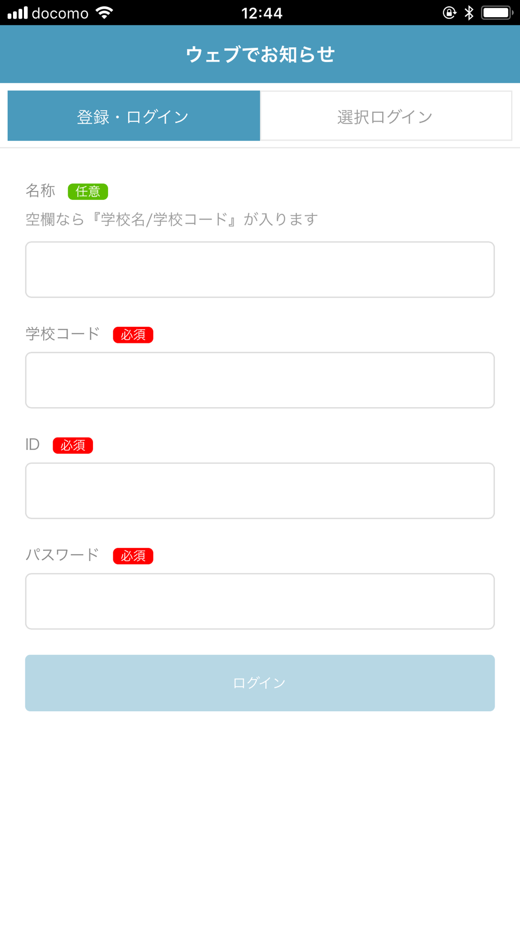
Task: Focus the 名称 text field
Action: click(260, 269)
